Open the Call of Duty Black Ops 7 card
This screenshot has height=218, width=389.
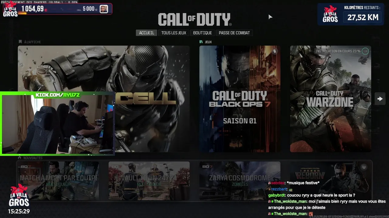pyautogui.click(x=240, y=99)
